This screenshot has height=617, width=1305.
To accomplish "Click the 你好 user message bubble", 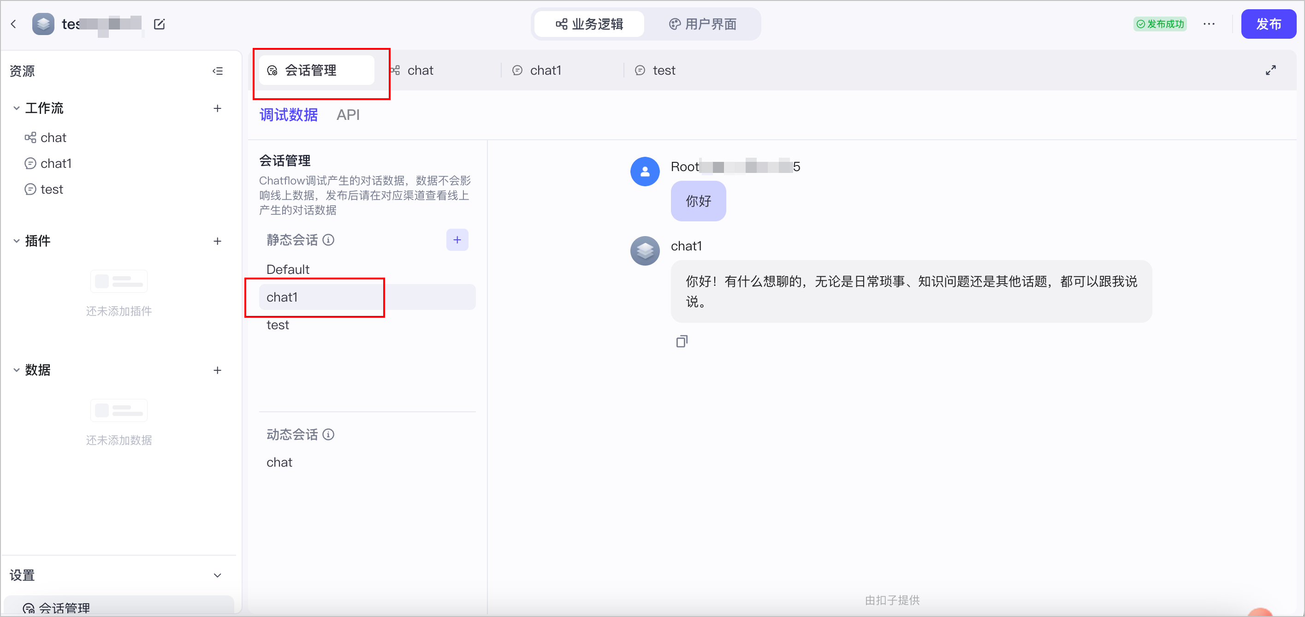I will [698, 201].
